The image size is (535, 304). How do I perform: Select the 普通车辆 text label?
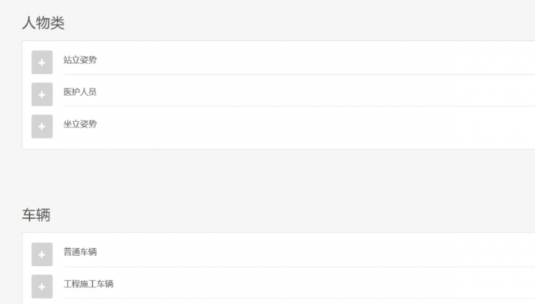(79, 252)
